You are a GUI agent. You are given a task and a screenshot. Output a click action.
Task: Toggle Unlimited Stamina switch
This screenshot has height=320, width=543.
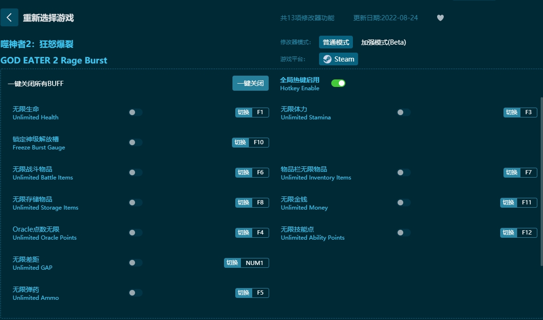(403, 112)
